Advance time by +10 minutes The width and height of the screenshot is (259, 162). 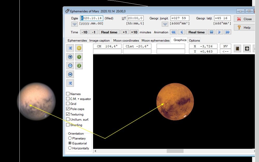134,32
